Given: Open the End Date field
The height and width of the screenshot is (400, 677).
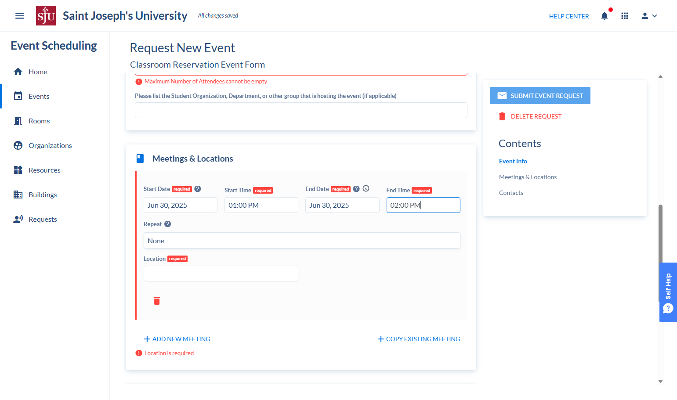Looking at the screenshot, I should (x=342, y=205).
